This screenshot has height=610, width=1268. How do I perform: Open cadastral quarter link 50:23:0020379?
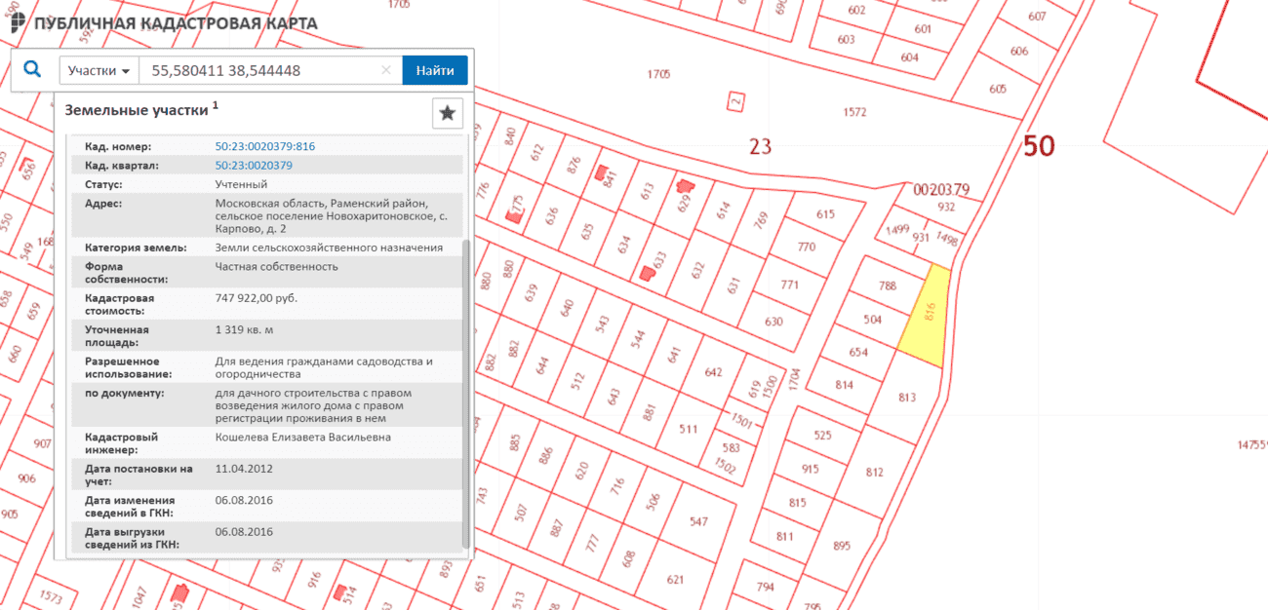(254, 165)
